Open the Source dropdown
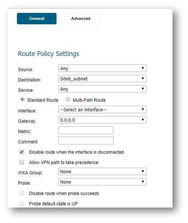Viewport: 188px width, 223px height. click(102, 68)
